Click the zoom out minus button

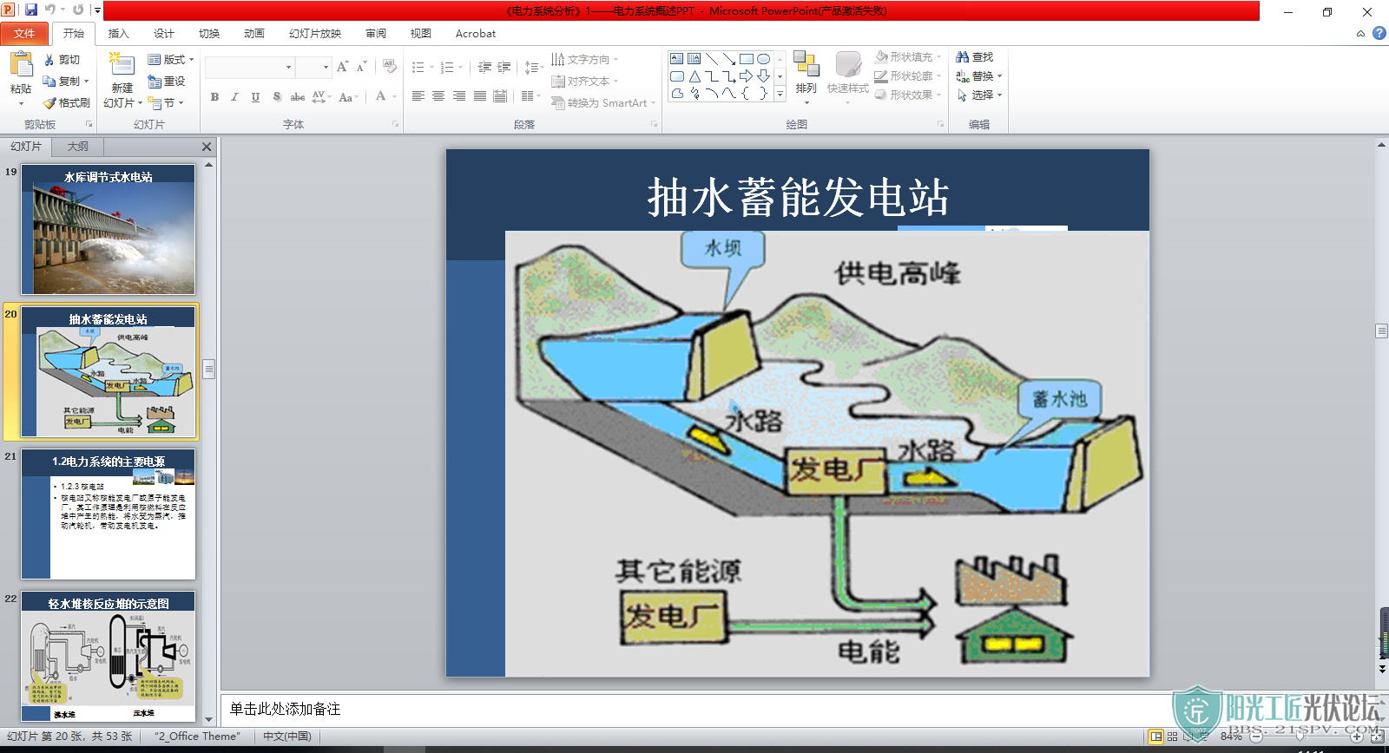[x=1255, y=737]
